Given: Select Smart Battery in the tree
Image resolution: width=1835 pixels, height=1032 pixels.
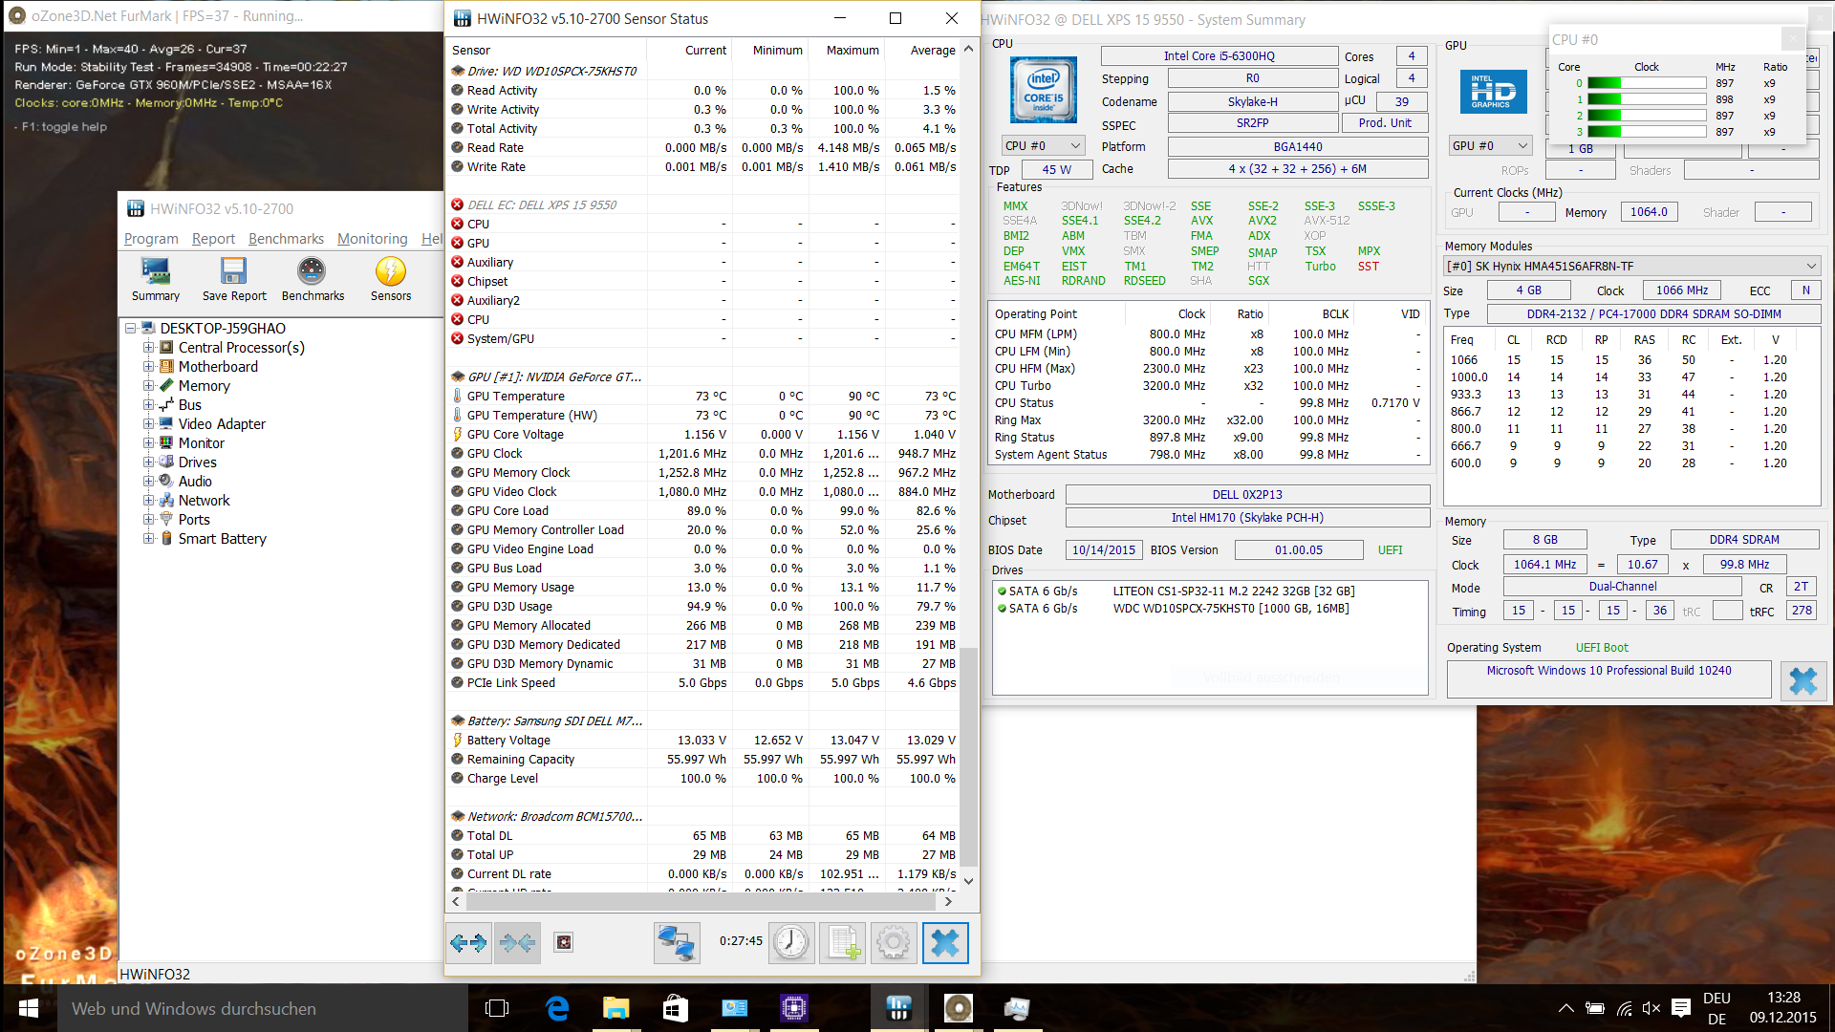Looking at the screenshot, I should tap(222, 539).
